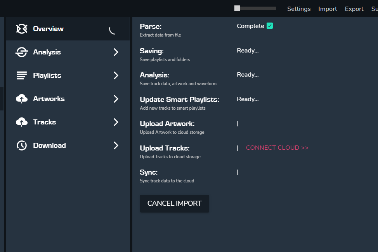Screen dimensions: 378x252
Task: Expand the Tracks section chevron
Action: click(x=116, y=122)
